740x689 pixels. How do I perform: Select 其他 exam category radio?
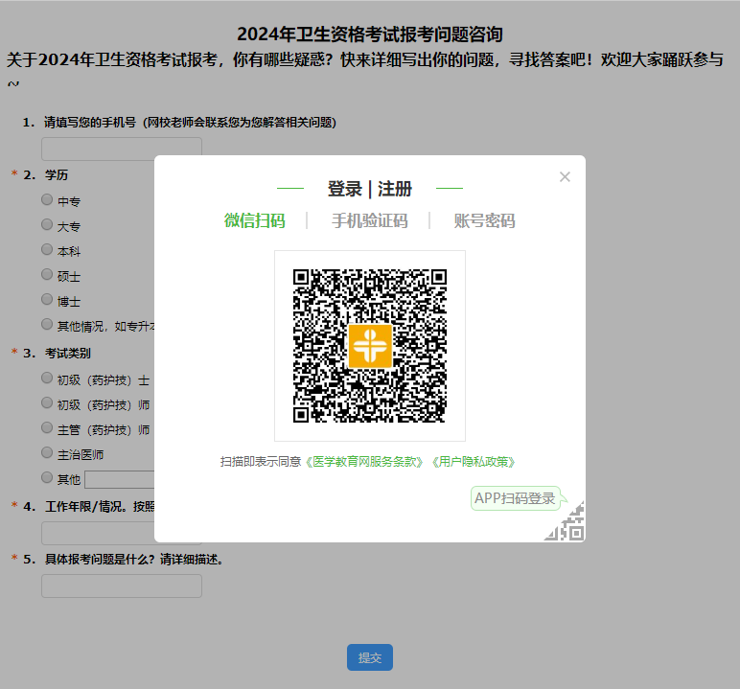(x=47, y=477)
